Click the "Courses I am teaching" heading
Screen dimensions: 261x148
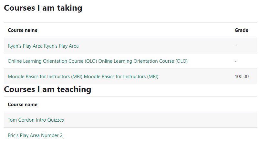(x=47, y=89)
